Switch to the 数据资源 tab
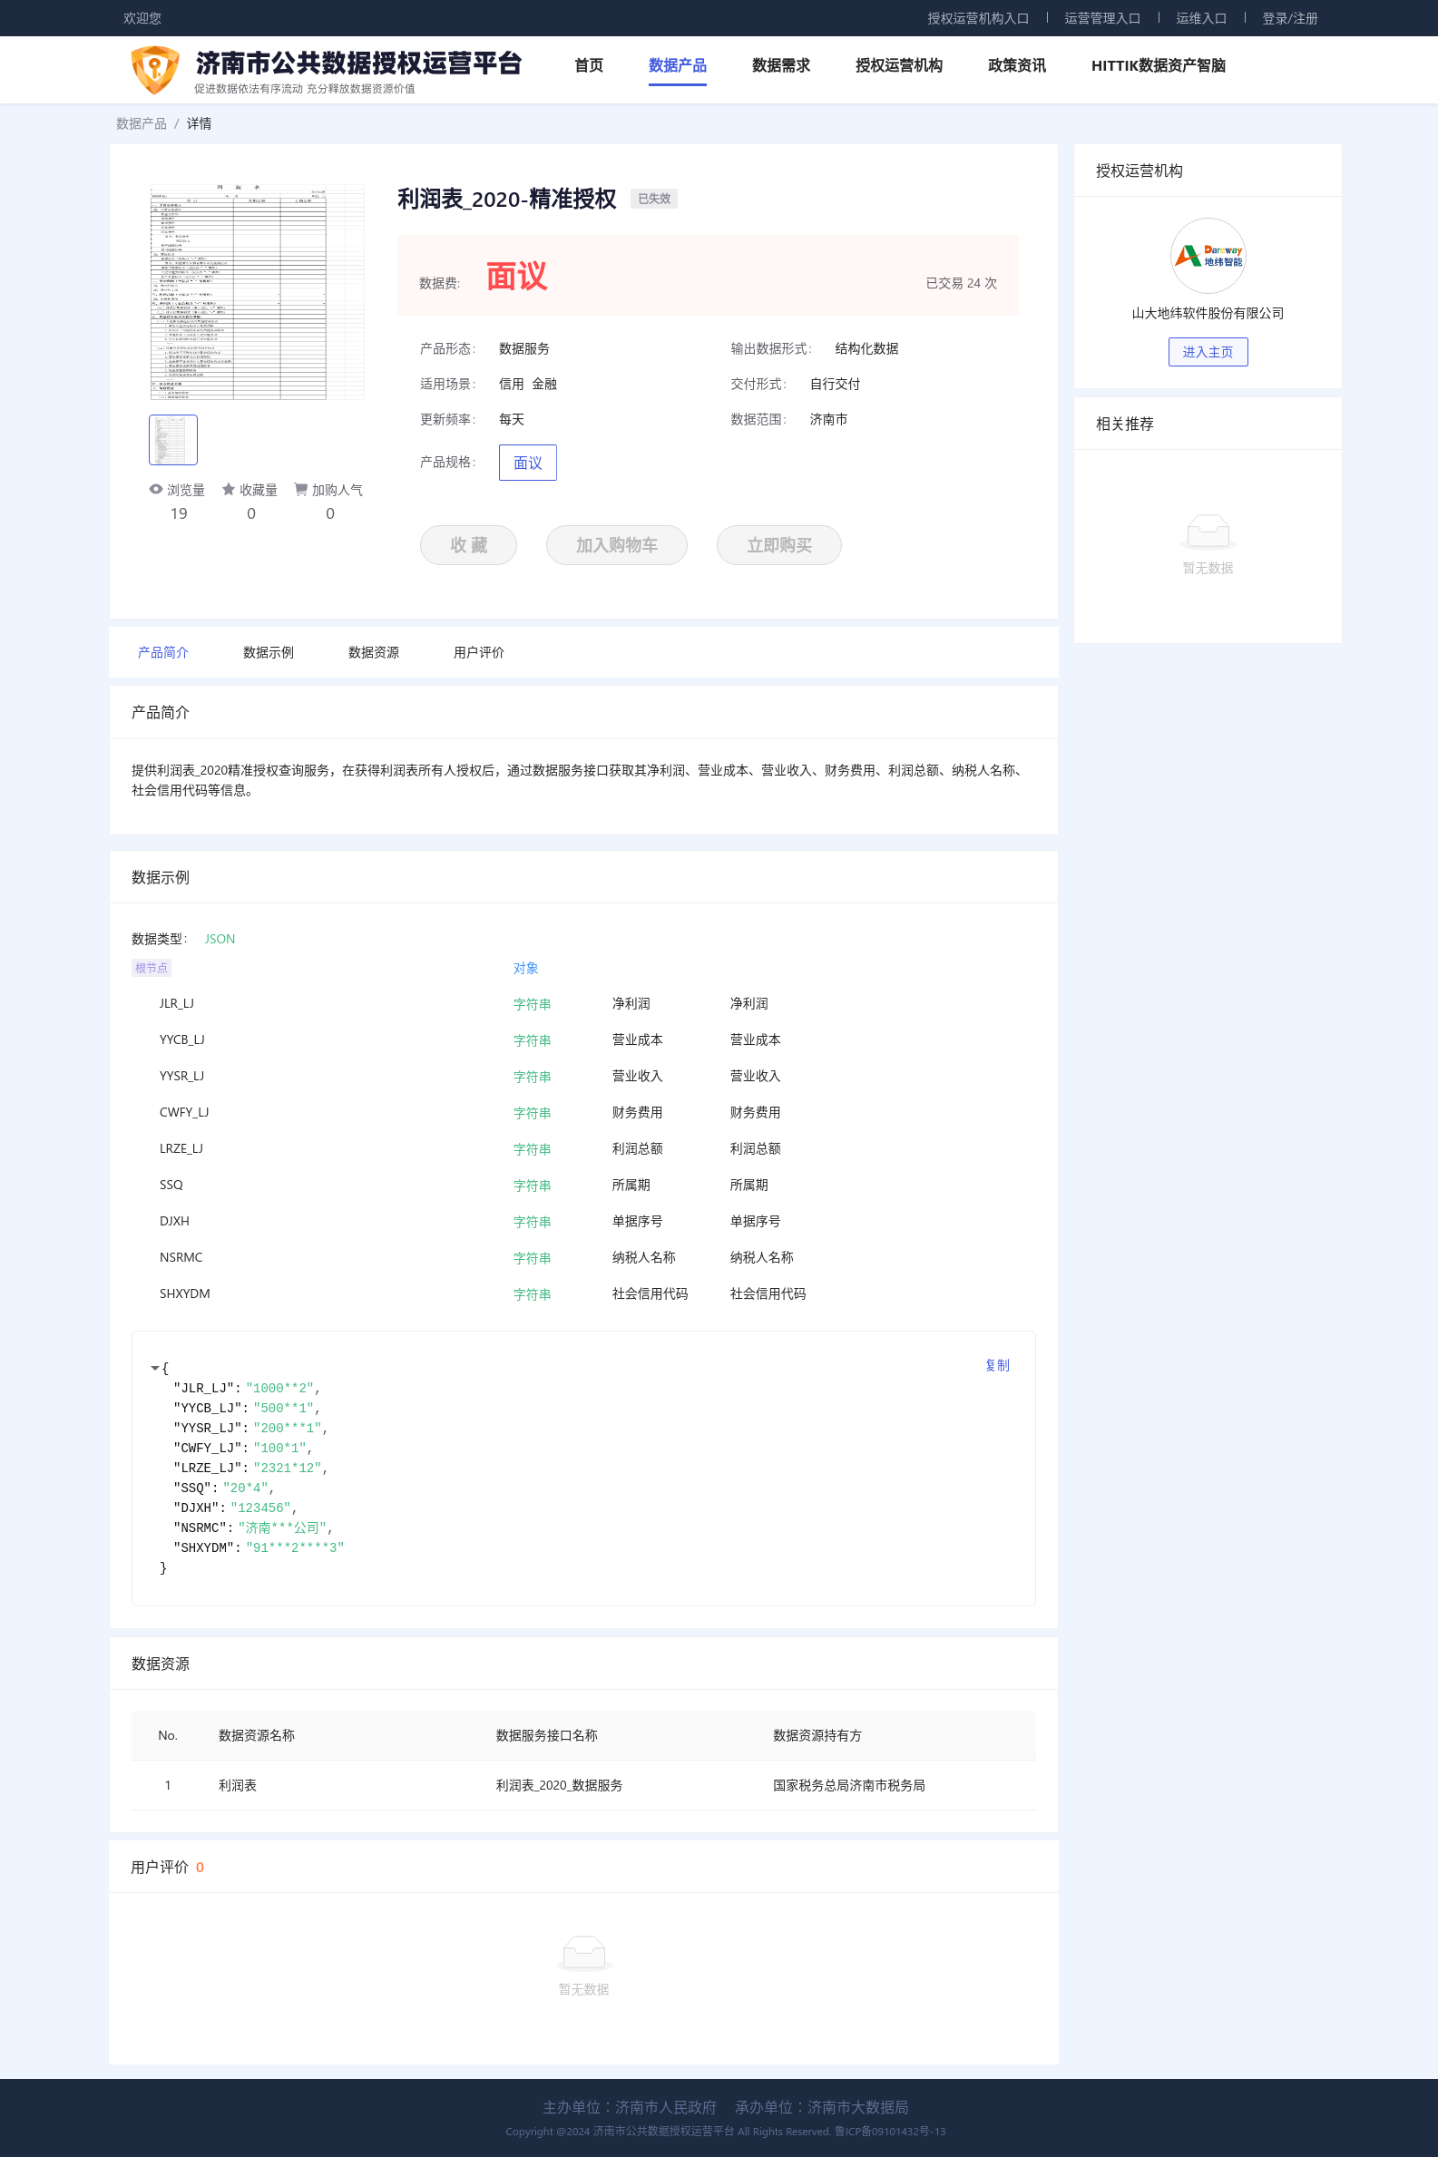 point(373,653)
